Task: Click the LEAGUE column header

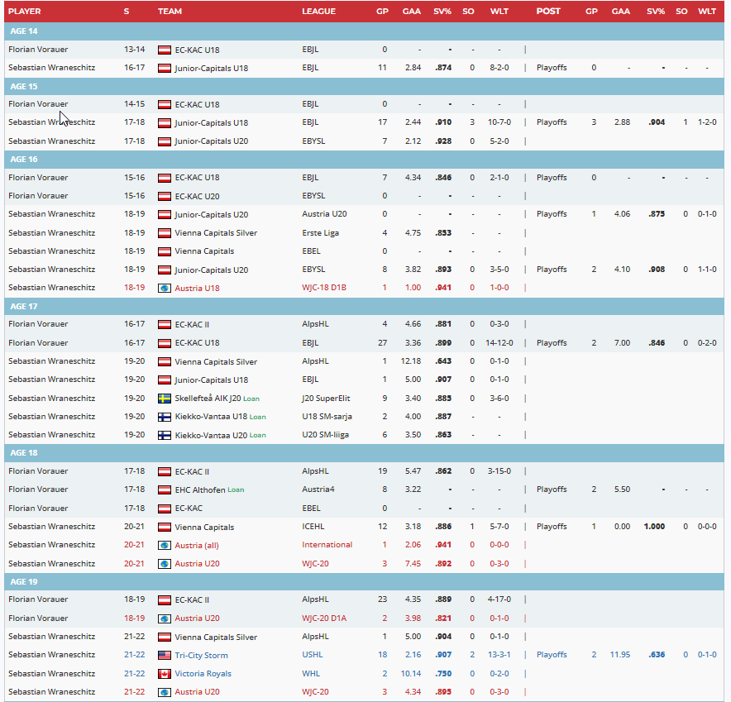Action: pyautogui.click(x=318, y=12)
